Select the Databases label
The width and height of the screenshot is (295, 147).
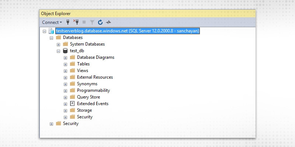tap(73, 37)
